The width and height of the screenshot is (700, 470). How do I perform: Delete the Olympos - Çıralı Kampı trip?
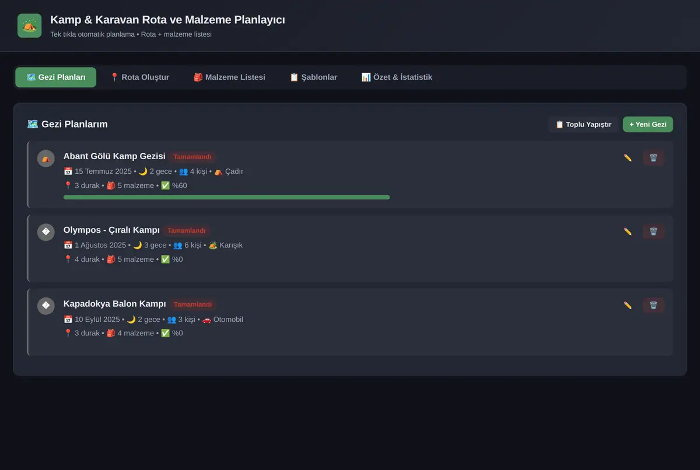pyautogui.click(x=653, y=232)
